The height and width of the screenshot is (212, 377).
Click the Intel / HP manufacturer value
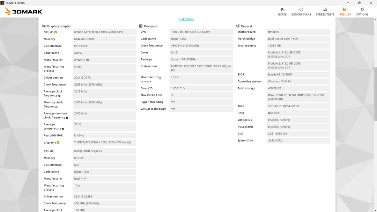click(104, 178)
